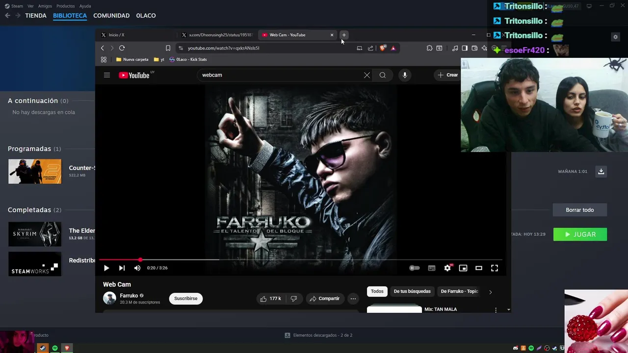This screenshot has height=353, width=628.
Task: Open Brave Rewards triangle icon
Action: [393, 48]
